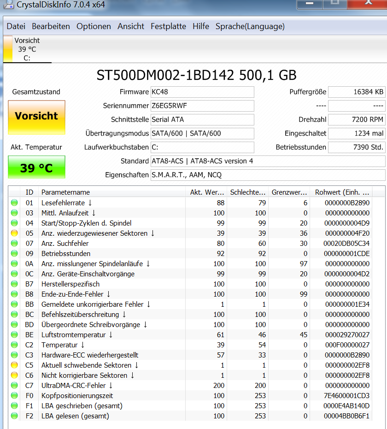Click the green status icon for UltraDMA-CRC-Fehler
387x429 pixels.
[14, 385]
